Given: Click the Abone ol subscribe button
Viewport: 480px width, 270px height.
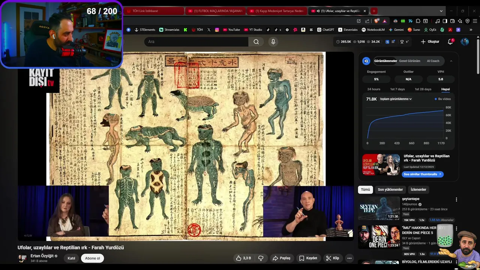Looking at the screenshot, I should pyautogui.click(x=92, y=258).
